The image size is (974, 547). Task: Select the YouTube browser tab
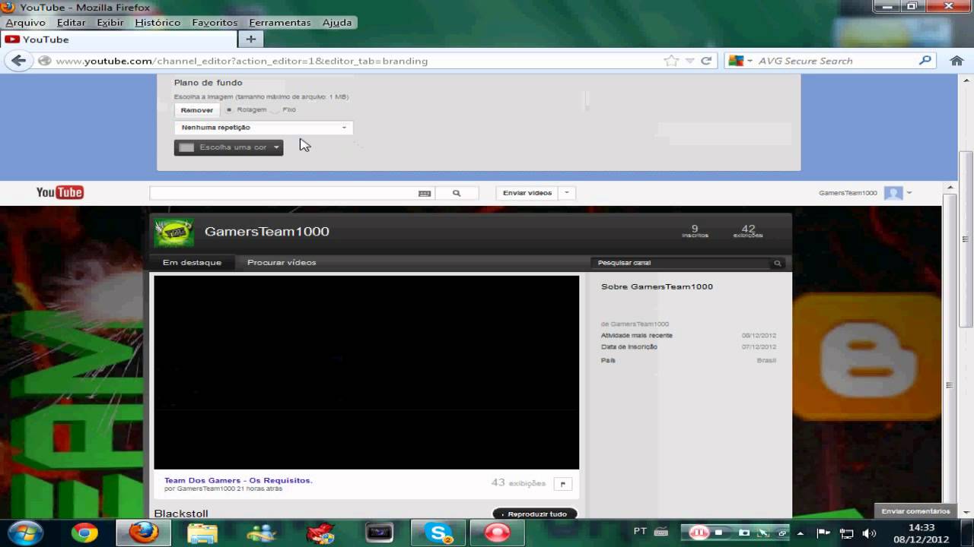click(119, 40)
